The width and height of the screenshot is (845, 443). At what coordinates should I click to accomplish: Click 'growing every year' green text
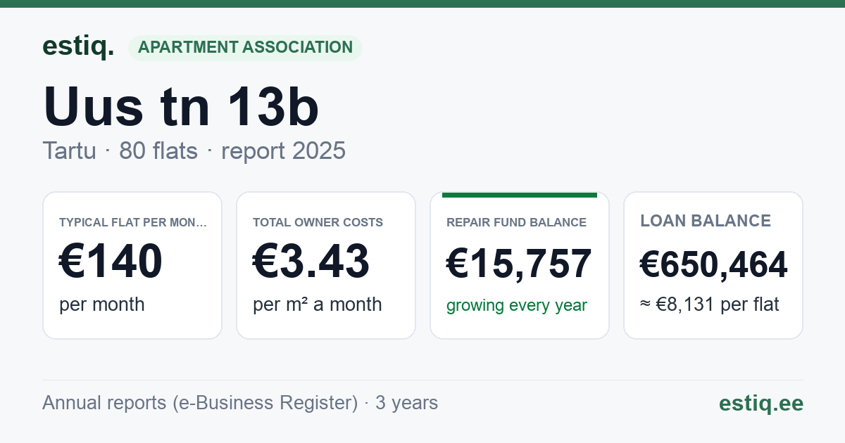coord(517,306)
